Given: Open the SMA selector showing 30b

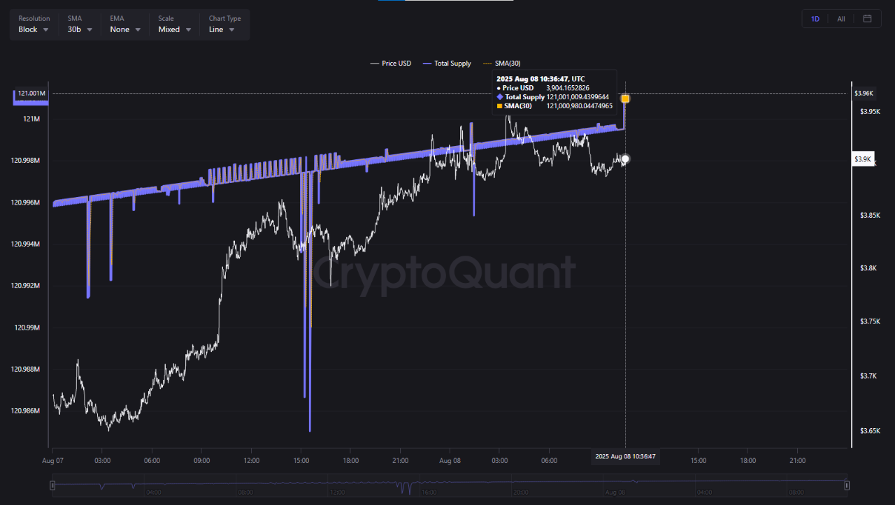Looking at the screenshot, I should pos(79,29).
